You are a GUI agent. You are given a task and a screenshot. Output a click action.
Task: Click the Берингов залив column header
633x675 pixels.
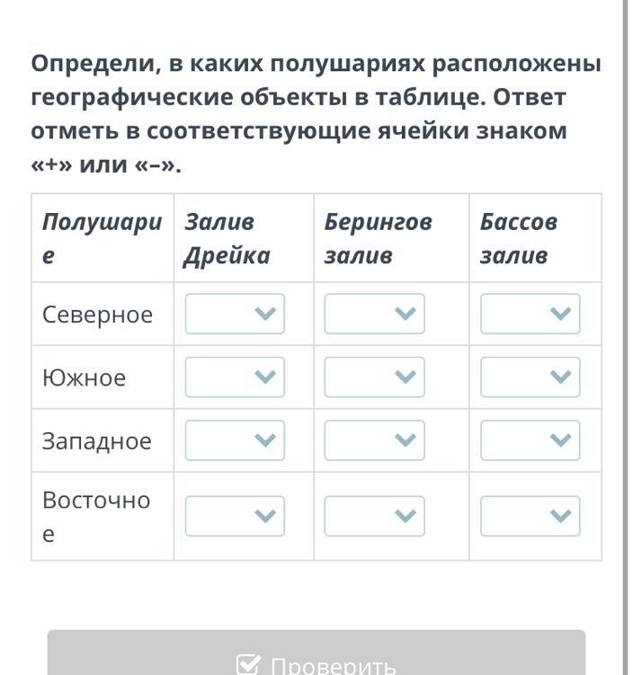click(x=378, y=238)
